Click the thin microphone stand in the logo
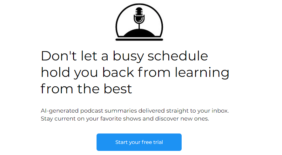This screenshot has height=155, width=282. coord(139,26)
